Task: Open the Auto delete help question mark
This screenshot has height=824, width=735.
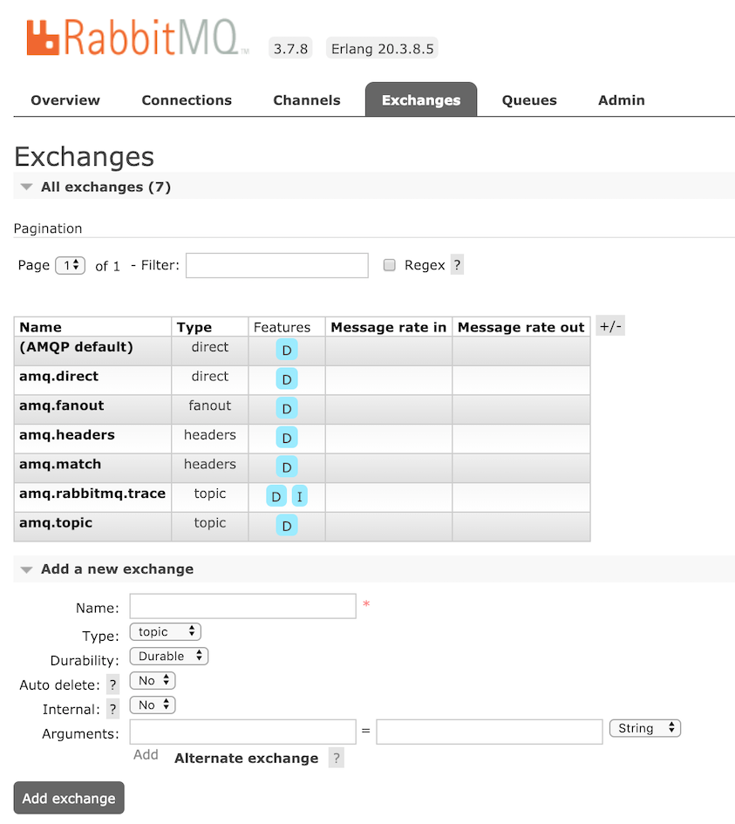Action: coord(112,685)
